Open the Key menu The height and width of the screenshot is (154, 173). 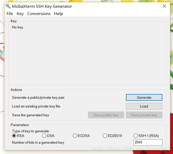tap(20, 14)
